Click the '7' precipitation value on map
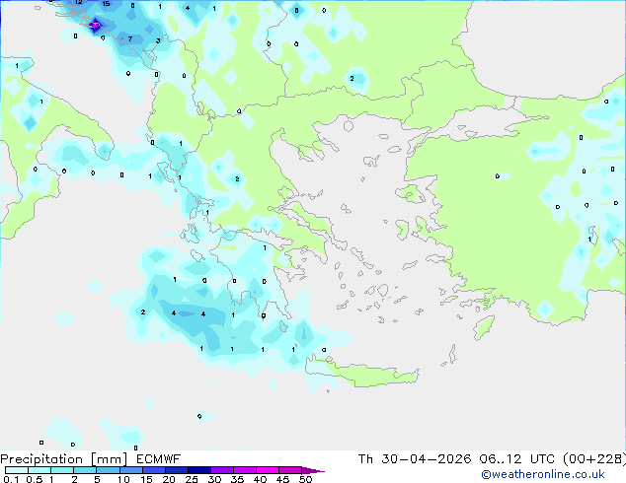The image size is (626, 483). click(x=130, y=39)
